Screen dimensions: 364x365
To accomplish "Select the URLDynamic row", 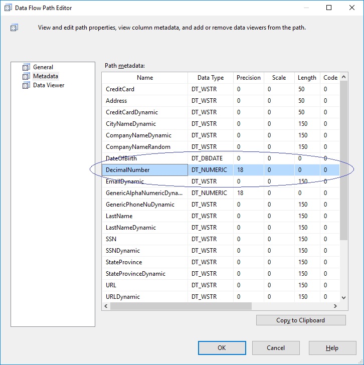I will click(x=221, y=297).
